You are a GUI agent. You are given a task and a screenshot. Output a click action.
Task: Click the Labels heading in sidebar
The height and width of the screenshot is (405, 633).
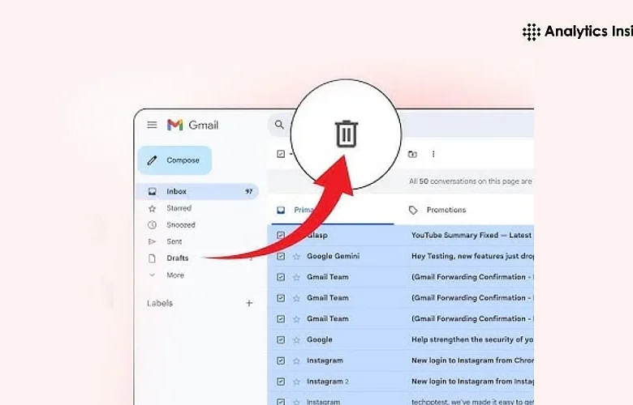pyautogui.click(x=160, y=303)
